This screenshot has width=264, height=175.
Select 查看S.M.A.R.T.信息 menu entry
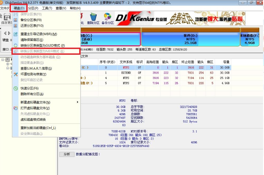[x=36, y=68]
